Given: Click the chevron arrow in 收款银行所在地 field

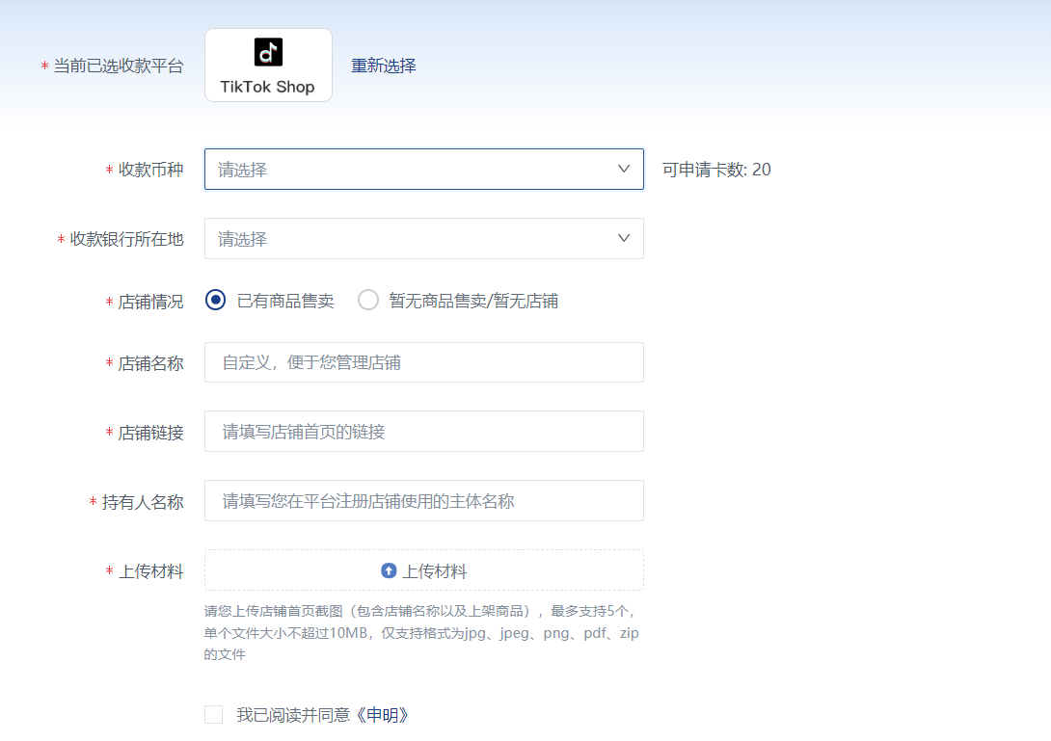Looking at the screenshot, I should (623, 238).
